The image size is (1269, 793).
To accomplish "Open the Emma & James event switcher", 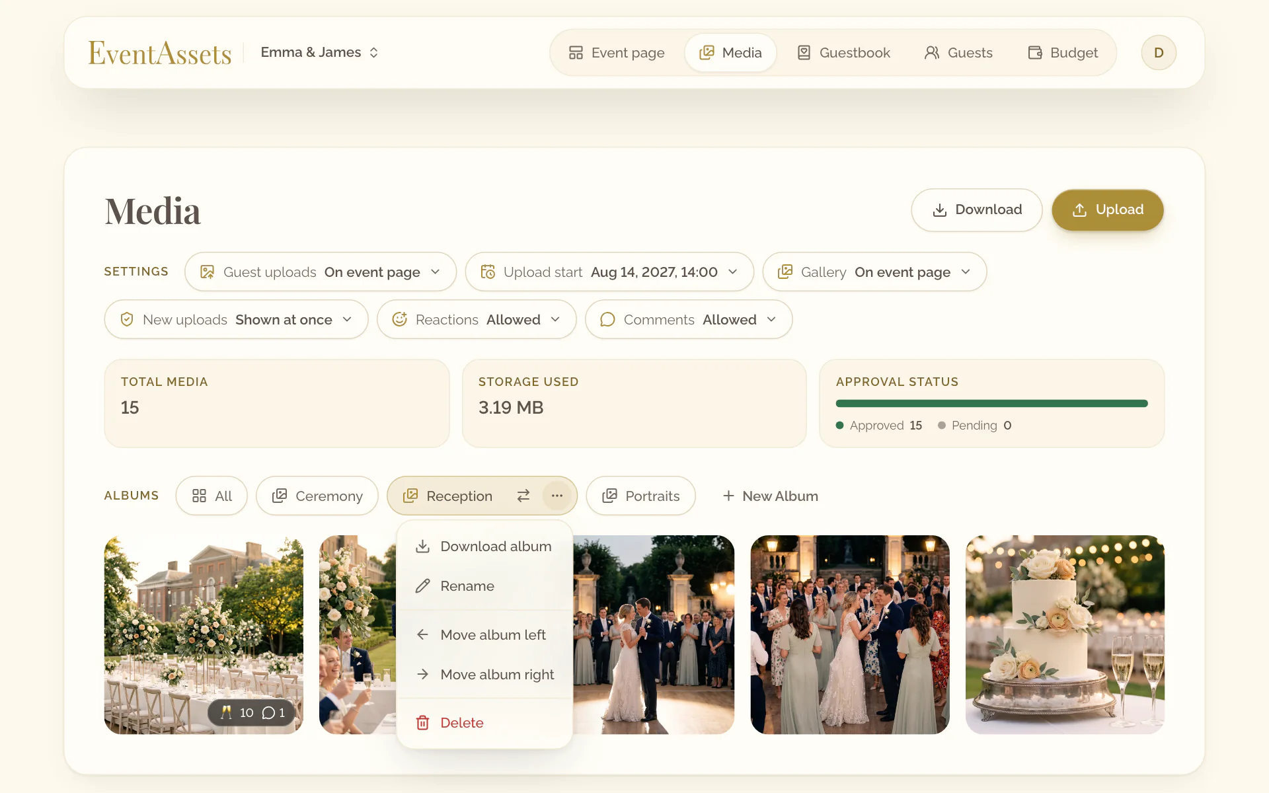I will pos(320,52).
